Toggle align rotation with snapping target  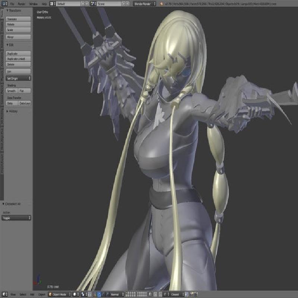pos(187,294)
